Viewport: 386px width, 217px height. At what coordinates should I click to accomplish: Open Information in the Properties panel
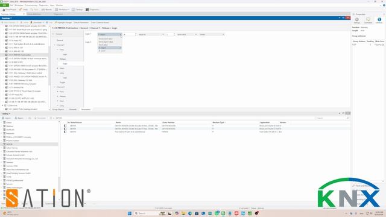[x=379, y=20]
